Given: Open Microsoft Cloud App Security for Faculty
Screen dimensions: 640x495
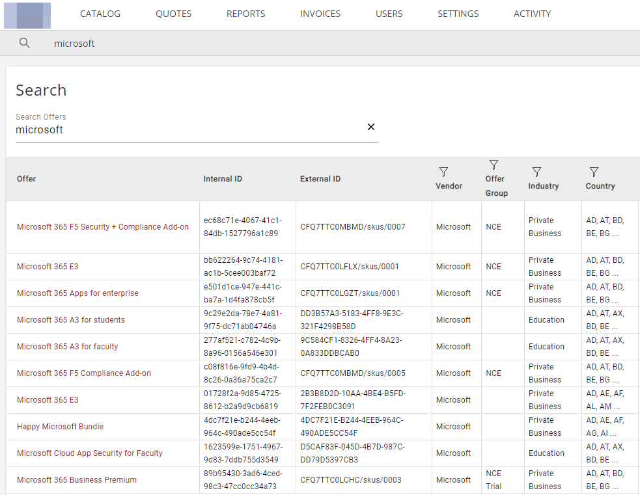Looking at the screenshot, I should point(89,453).
